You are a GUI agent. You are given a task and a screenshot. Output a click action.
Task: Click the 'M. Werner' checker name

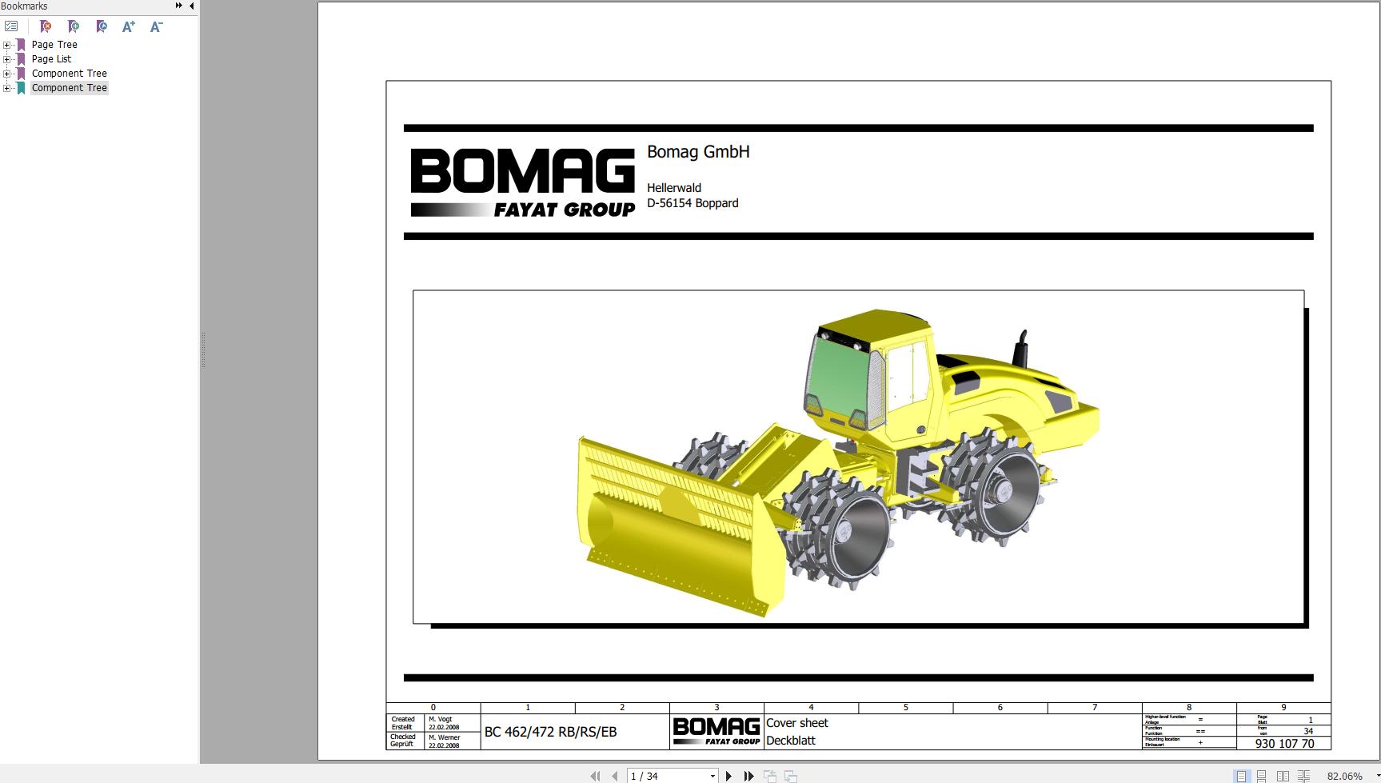click(x=445, y=737)
